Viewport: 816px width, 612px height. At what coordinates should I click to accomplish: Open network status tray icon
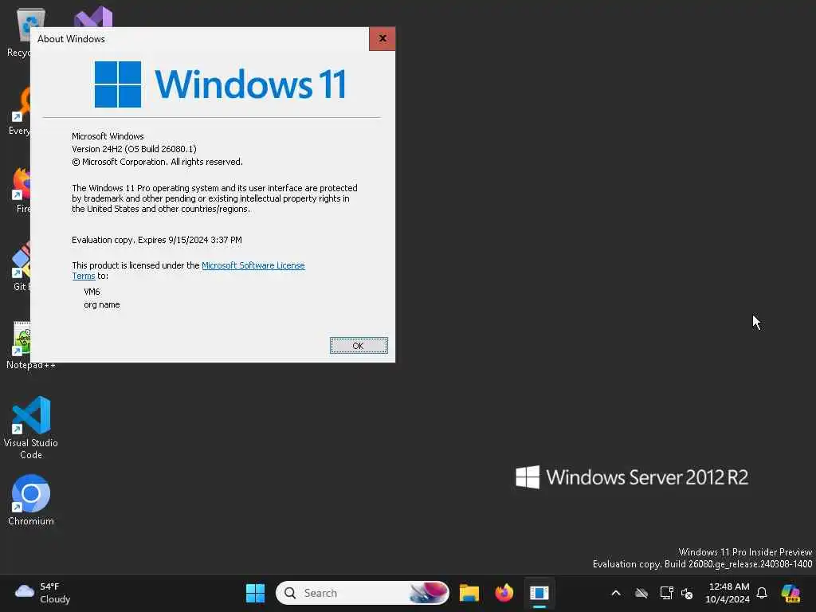[x=666, y=593]
